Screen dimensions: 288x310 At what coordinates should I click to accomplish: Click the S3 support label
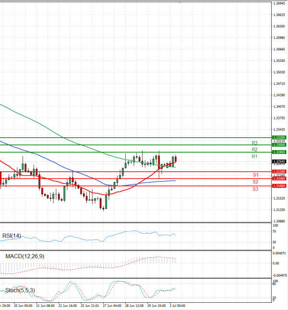point(255,190)
